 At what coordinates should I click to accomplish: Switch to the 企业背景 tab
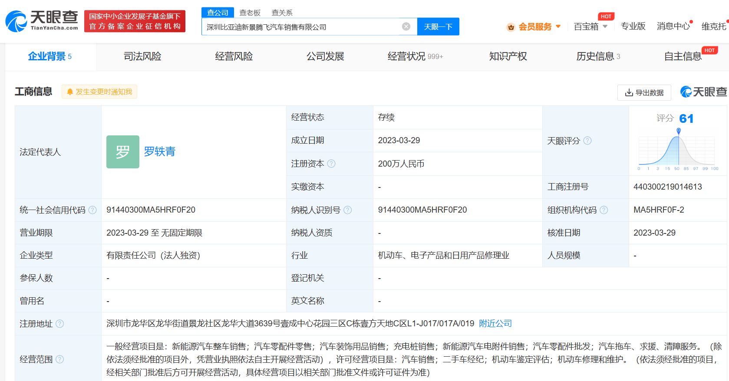pos(50,56)
